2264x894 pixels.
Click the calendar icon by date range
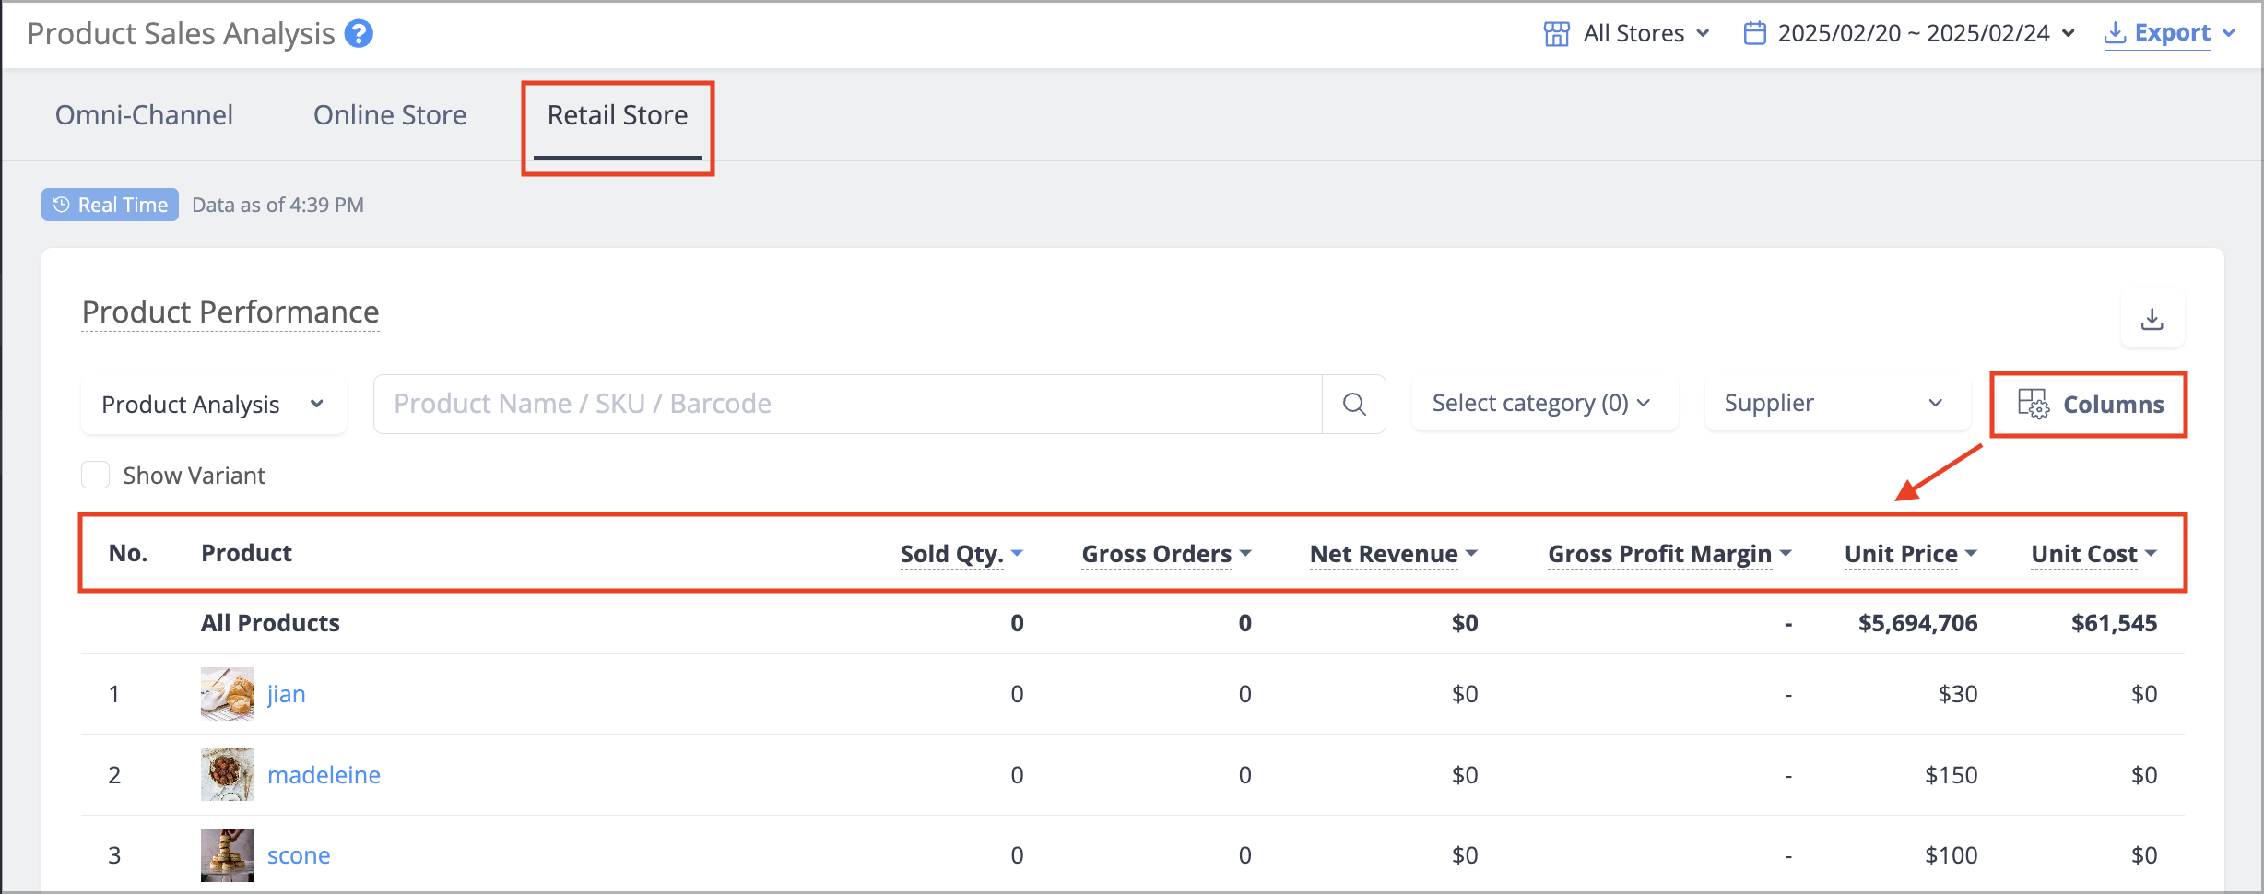(x=1754, y=34)
